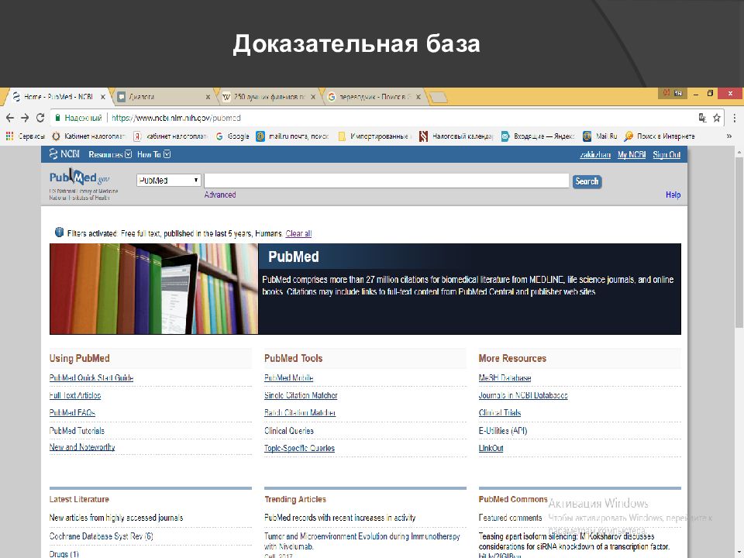This screenshot has height=558, width=744.
Task: Close the Home - PubMed tab
Action: point(103,97)
